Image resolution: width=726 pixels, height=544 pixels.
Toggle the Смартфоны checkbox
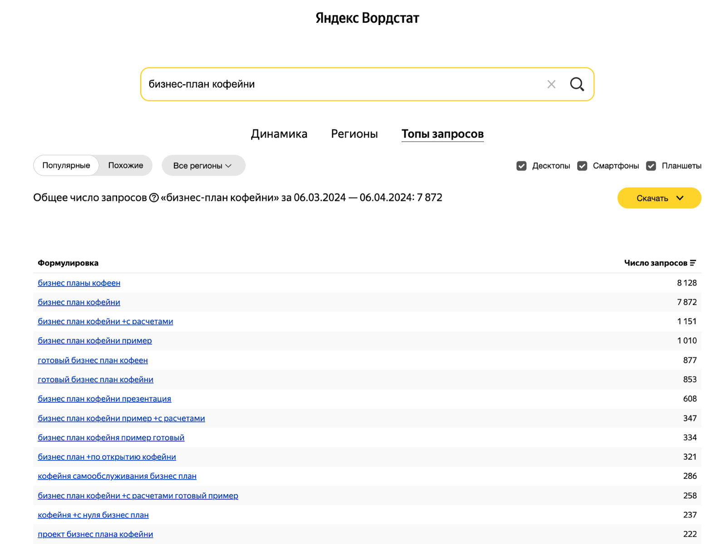(582, 166)
